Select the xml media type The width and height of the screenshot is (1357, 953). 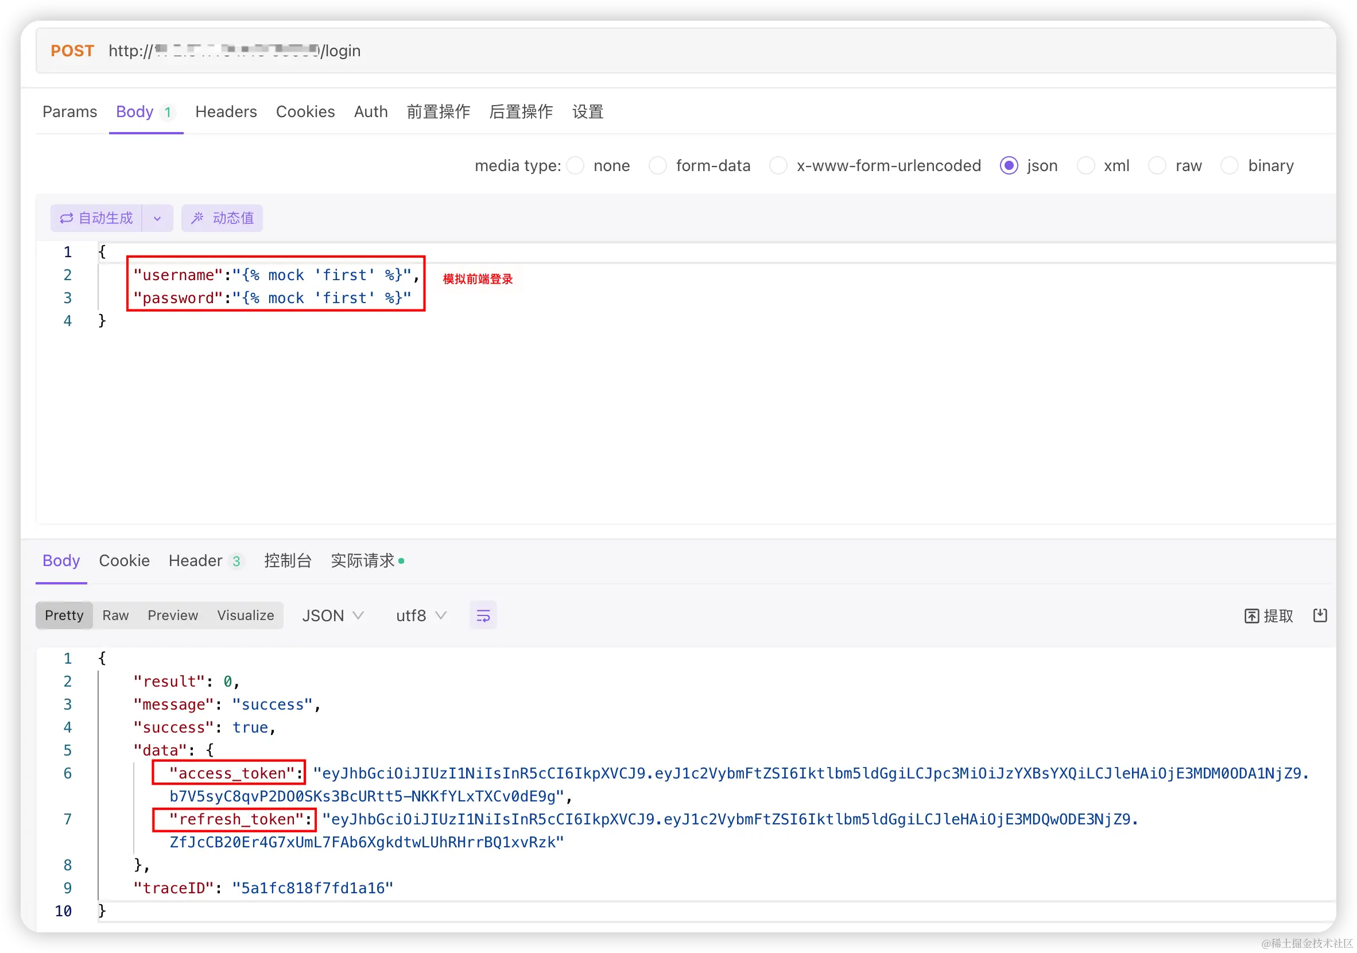tap(1085, 165)
